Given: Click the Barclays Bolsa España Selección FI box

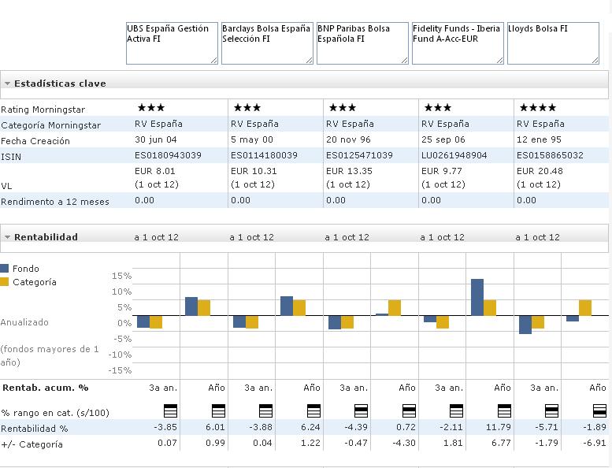Looking at the screenshot, I should click(267, 43).
